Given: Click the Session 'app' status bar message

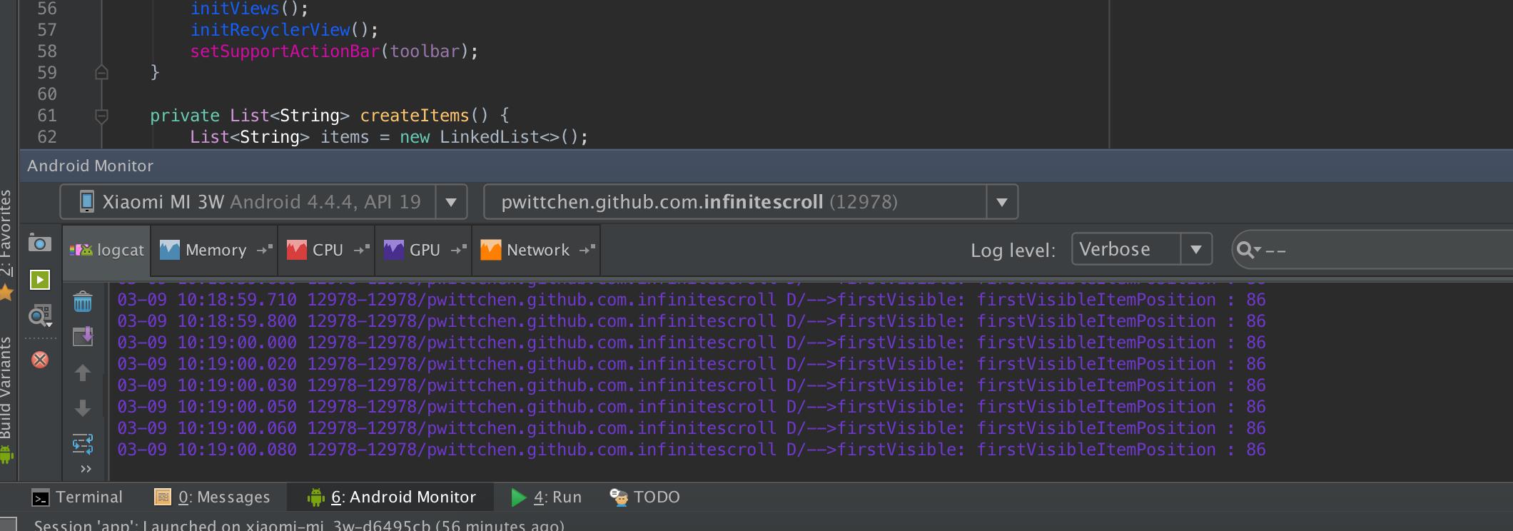Looking at the screenshot, I should pos(299,525).
